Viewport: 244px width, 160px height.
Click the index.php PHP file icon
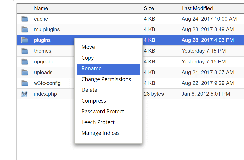(24, 94)
